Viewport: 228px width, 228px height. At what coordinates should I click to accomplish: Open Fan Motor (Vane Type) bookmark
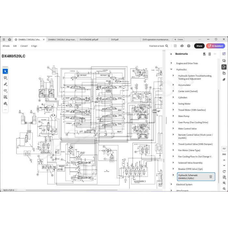click(189, 150)
